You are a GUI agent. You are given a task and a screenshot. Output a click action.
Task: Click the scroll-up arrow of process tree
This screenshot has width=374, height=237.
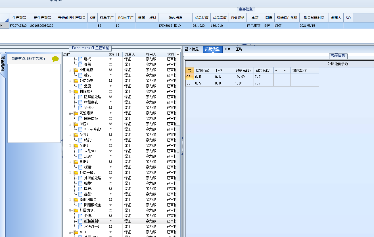pyautogui.click(x=178, y=54)
